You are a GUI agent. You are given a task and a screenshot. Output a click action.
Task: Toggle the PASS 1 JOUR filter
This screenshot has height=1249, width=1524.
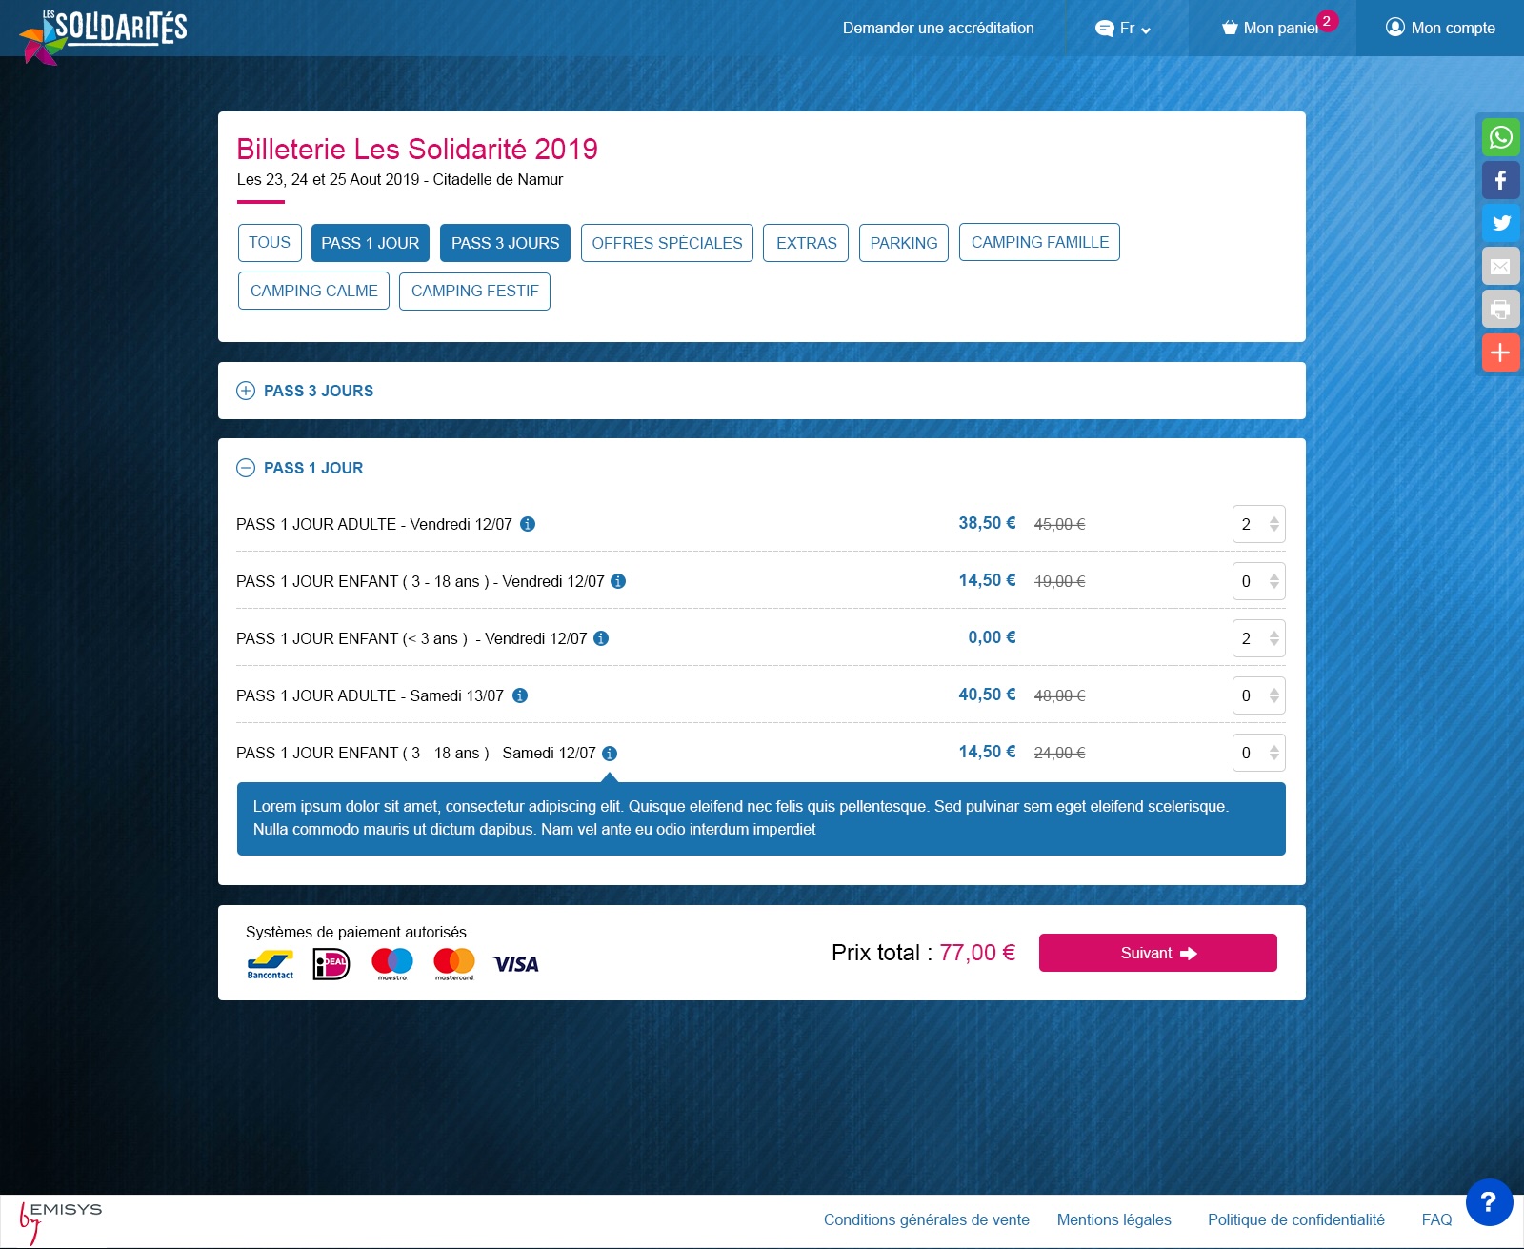click(x=371, y=243)
